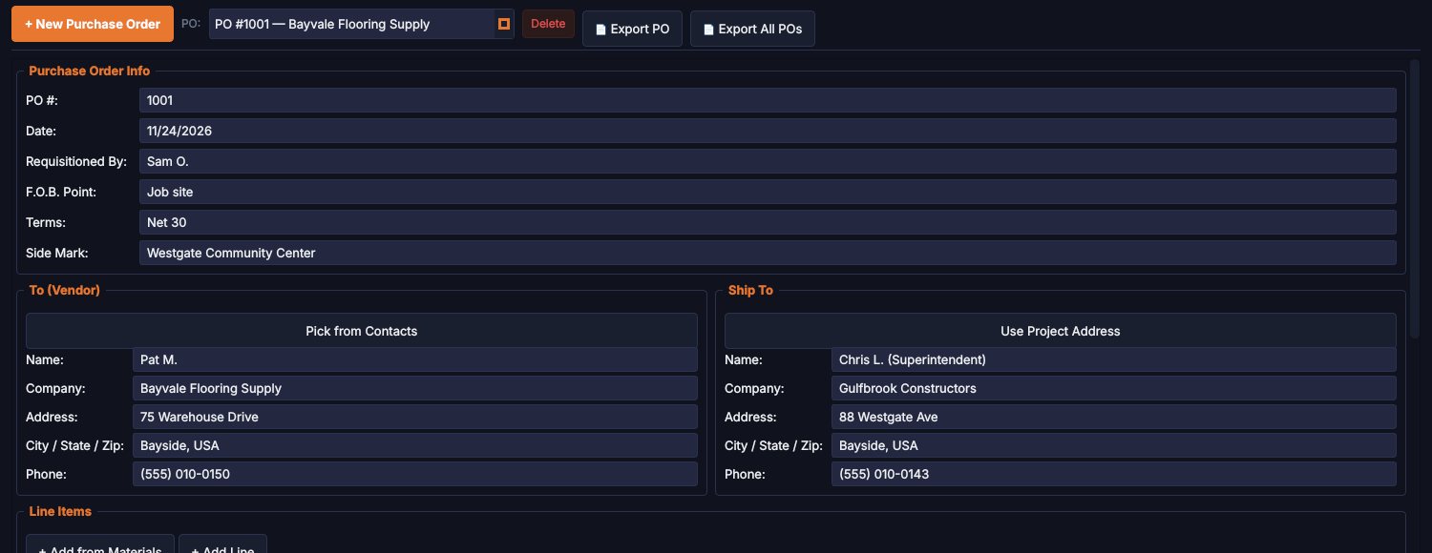The width and height of the screenshot is (1432, 553).
Task: Click the Side Mark field
Action: (x=768, y=253)
